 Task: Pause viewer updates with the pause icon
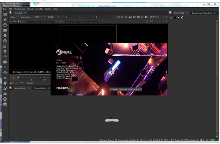(146, 17)
